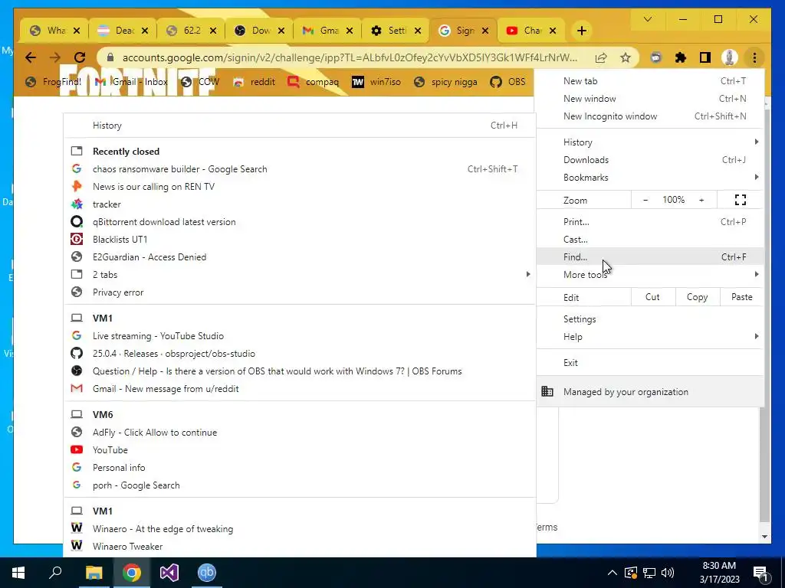Click the address bar URL

(x=350, y=57)
